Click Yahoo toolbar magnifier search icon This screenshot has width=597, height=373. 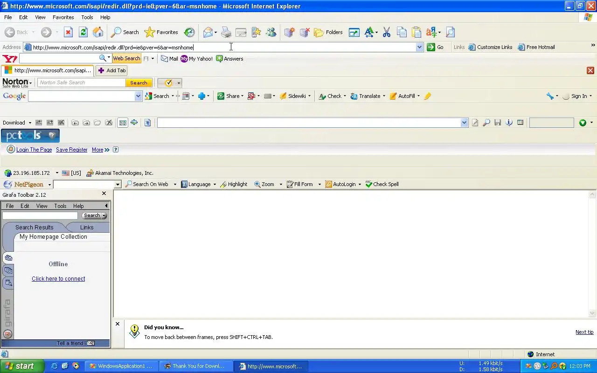pos(103,58)
